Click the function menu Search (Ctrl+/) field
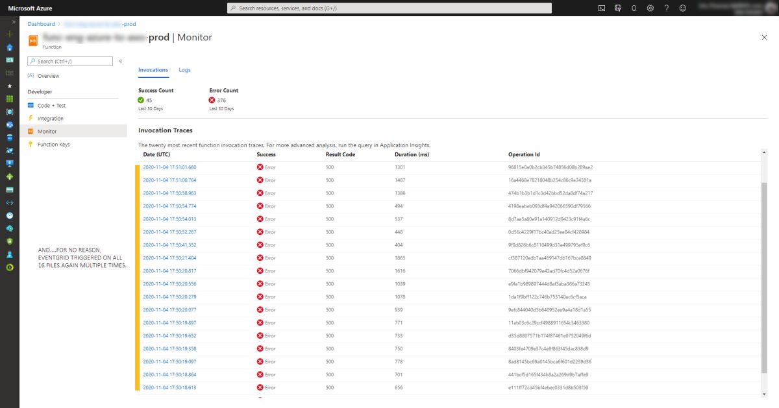Image resolution: width=779 pixels, height=408 pixels. [70, 61]
